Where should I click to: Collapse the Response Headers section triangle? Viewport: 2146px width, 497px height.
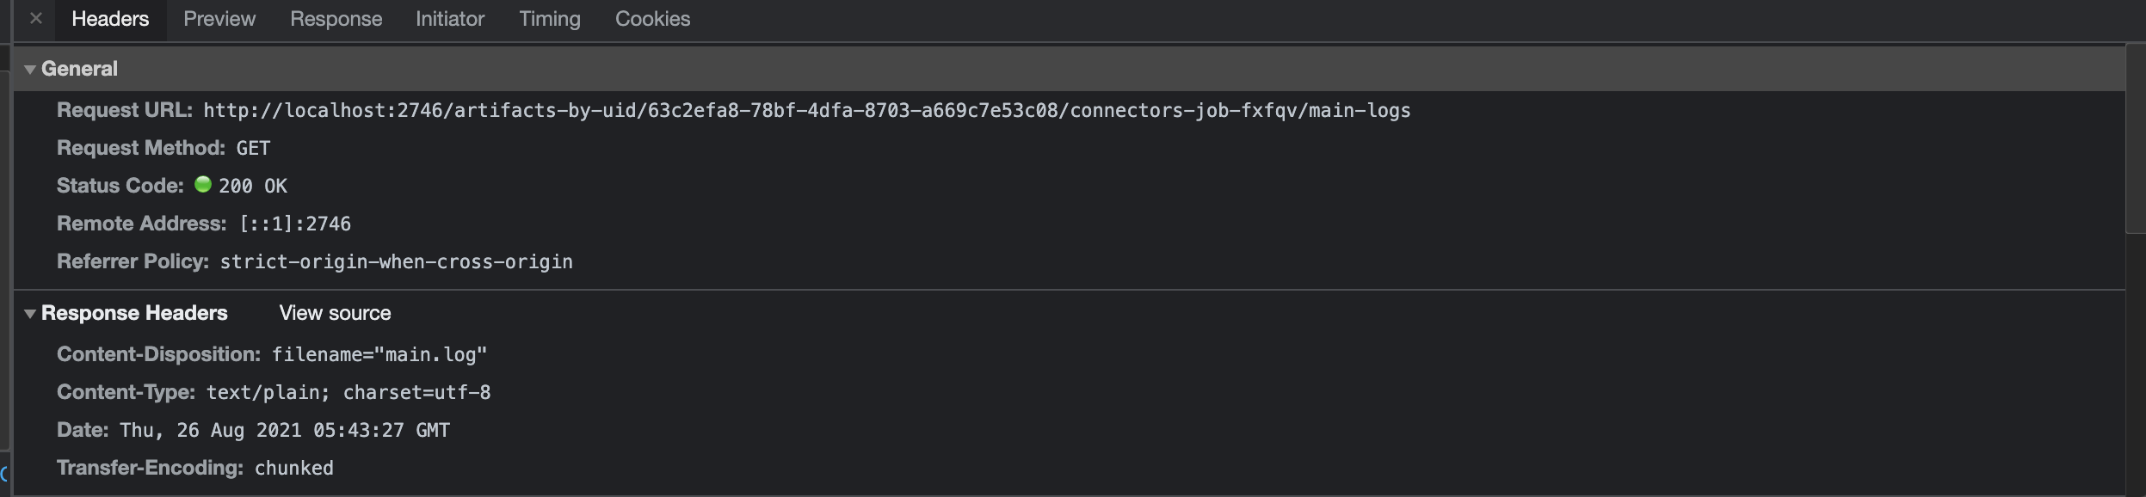coord(30,314)
